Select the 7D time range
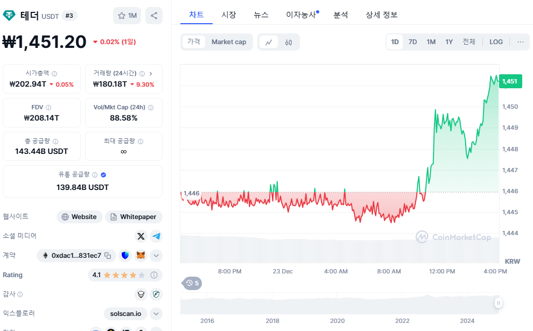 click(412, 42)
